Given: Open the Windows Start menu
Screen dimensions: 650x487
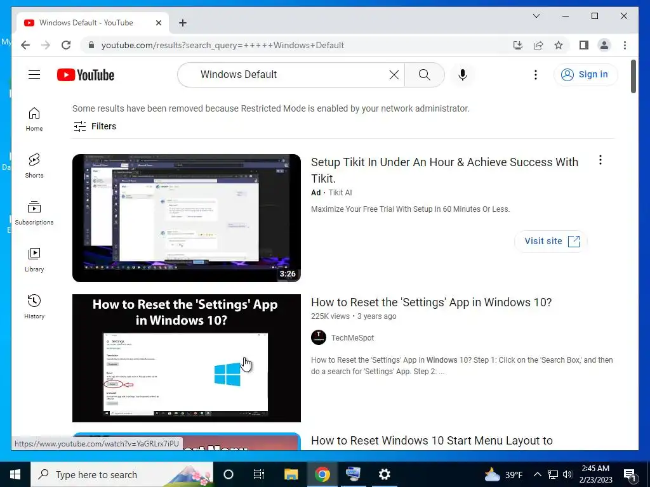Looking at the screenshot, I should (x=15, y=474).
